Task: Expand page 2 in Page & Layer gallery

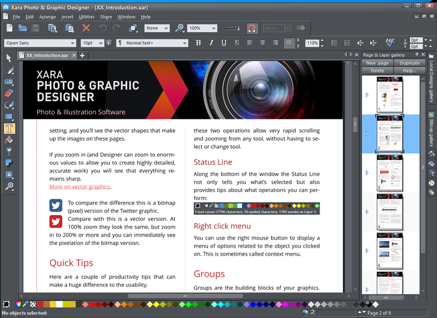Action: (x=367, y=133)
